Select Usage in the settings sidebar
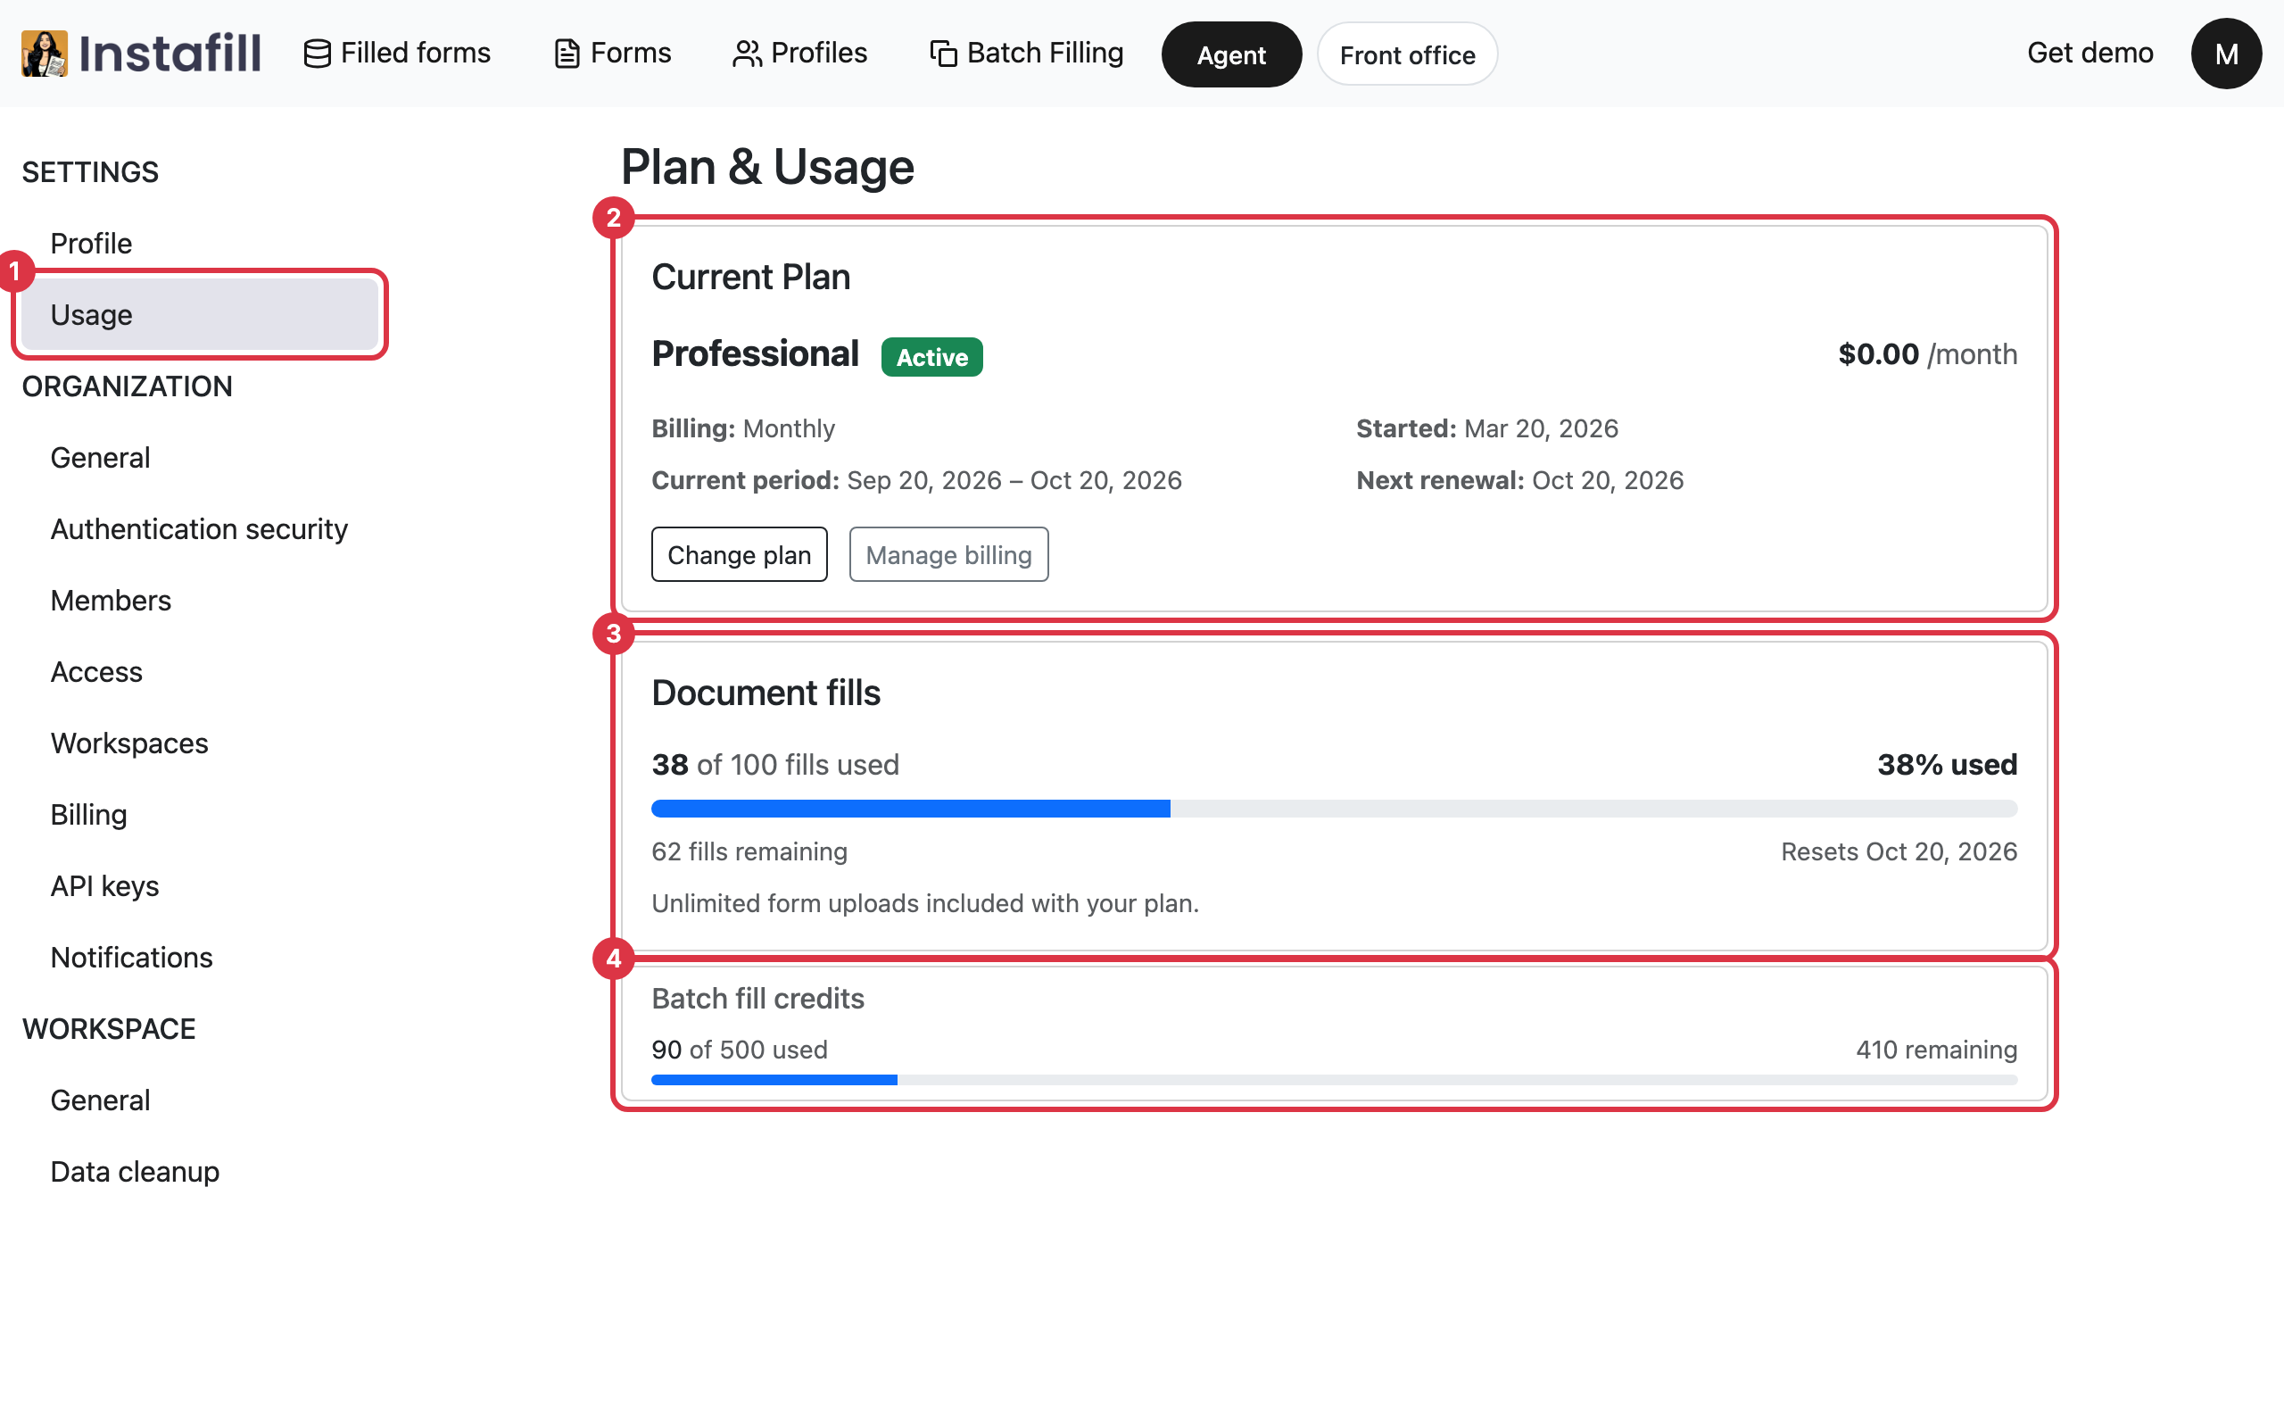2284x1428 pixels. 200,314
